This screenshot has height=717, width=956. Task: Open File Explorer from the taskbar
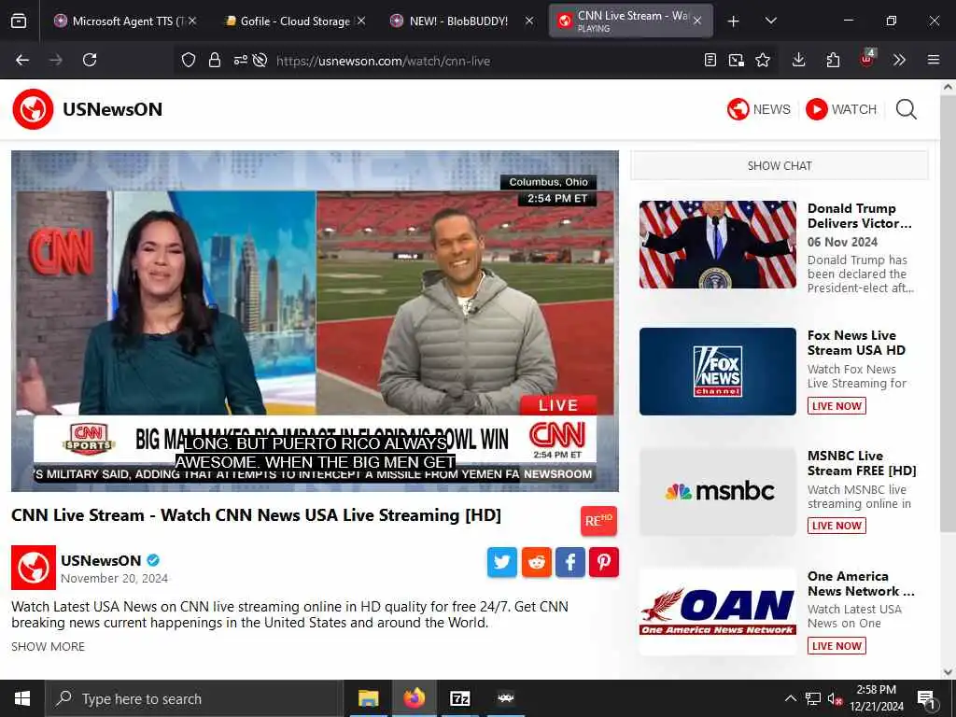click(368, 698)
